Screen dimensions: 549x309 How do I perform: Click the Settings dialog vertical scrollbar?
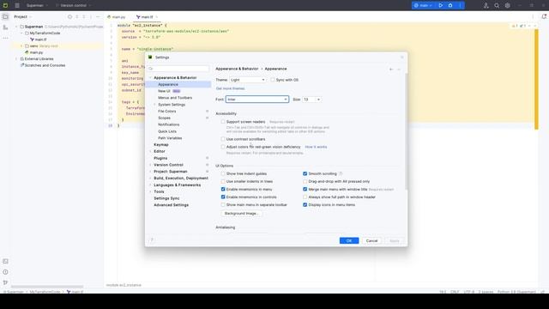(406, 131)
